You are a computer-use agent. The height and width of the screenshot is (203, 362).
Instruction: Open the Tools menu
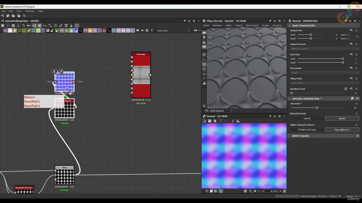(x=19, y=11)
